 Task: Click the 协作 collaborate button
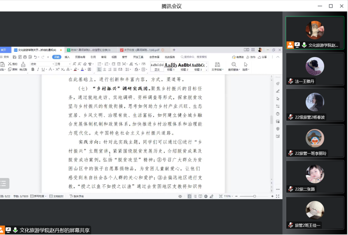(x=251, y=57)
